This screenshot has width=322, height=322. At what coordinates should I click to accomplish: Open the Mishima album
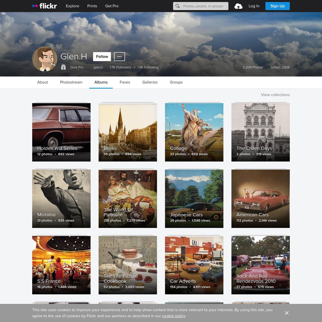tap(61, 199)
